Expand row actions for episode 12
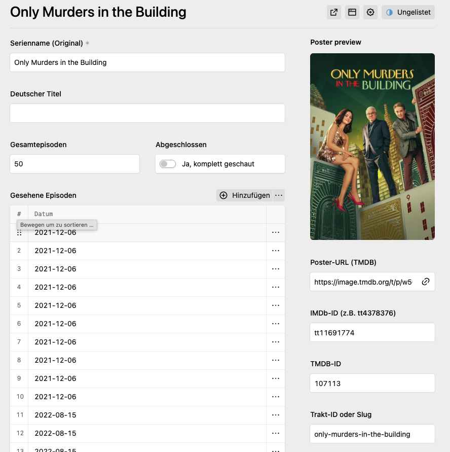The image size is (450, 452). coord(276,433)
